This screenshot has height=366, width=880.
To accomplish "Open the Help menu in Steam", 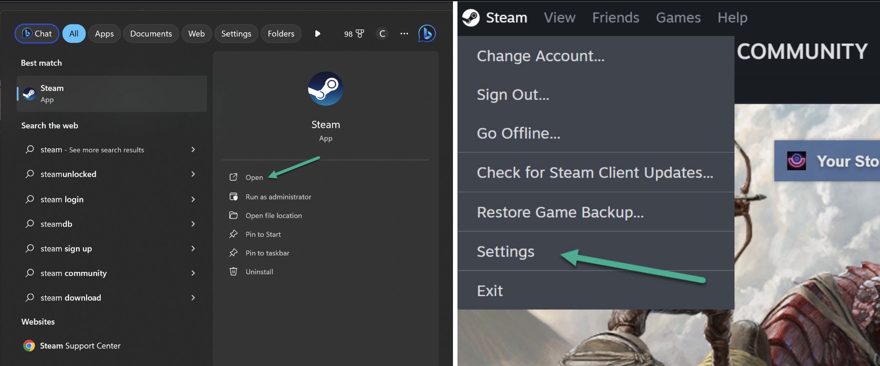I will [x=732, y=18].
